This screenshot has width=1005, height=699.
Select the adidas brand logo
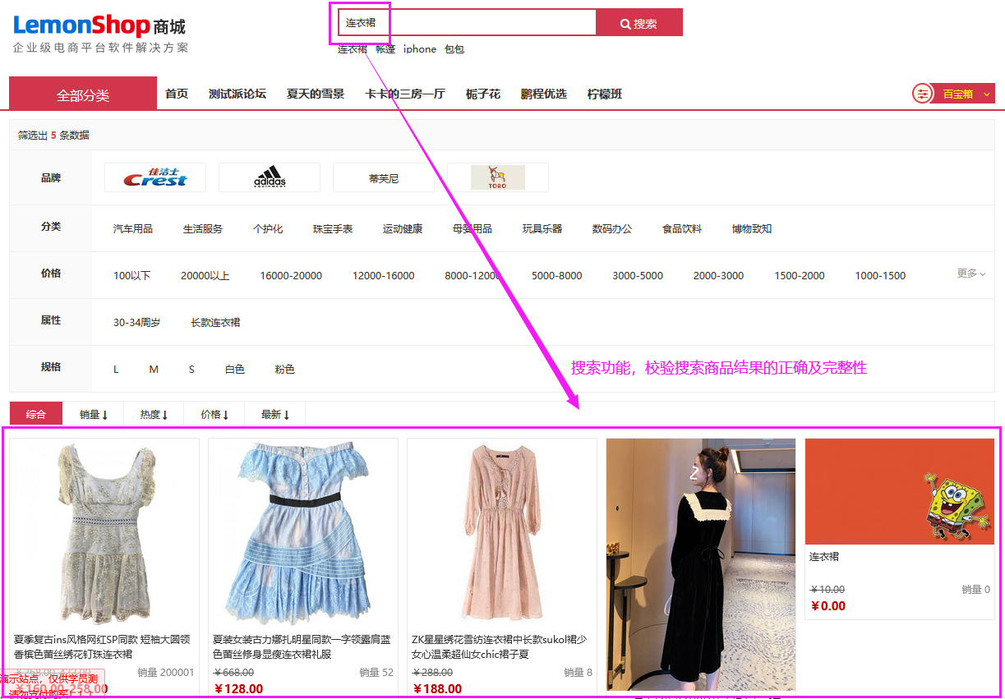click(x=269, y=177)
